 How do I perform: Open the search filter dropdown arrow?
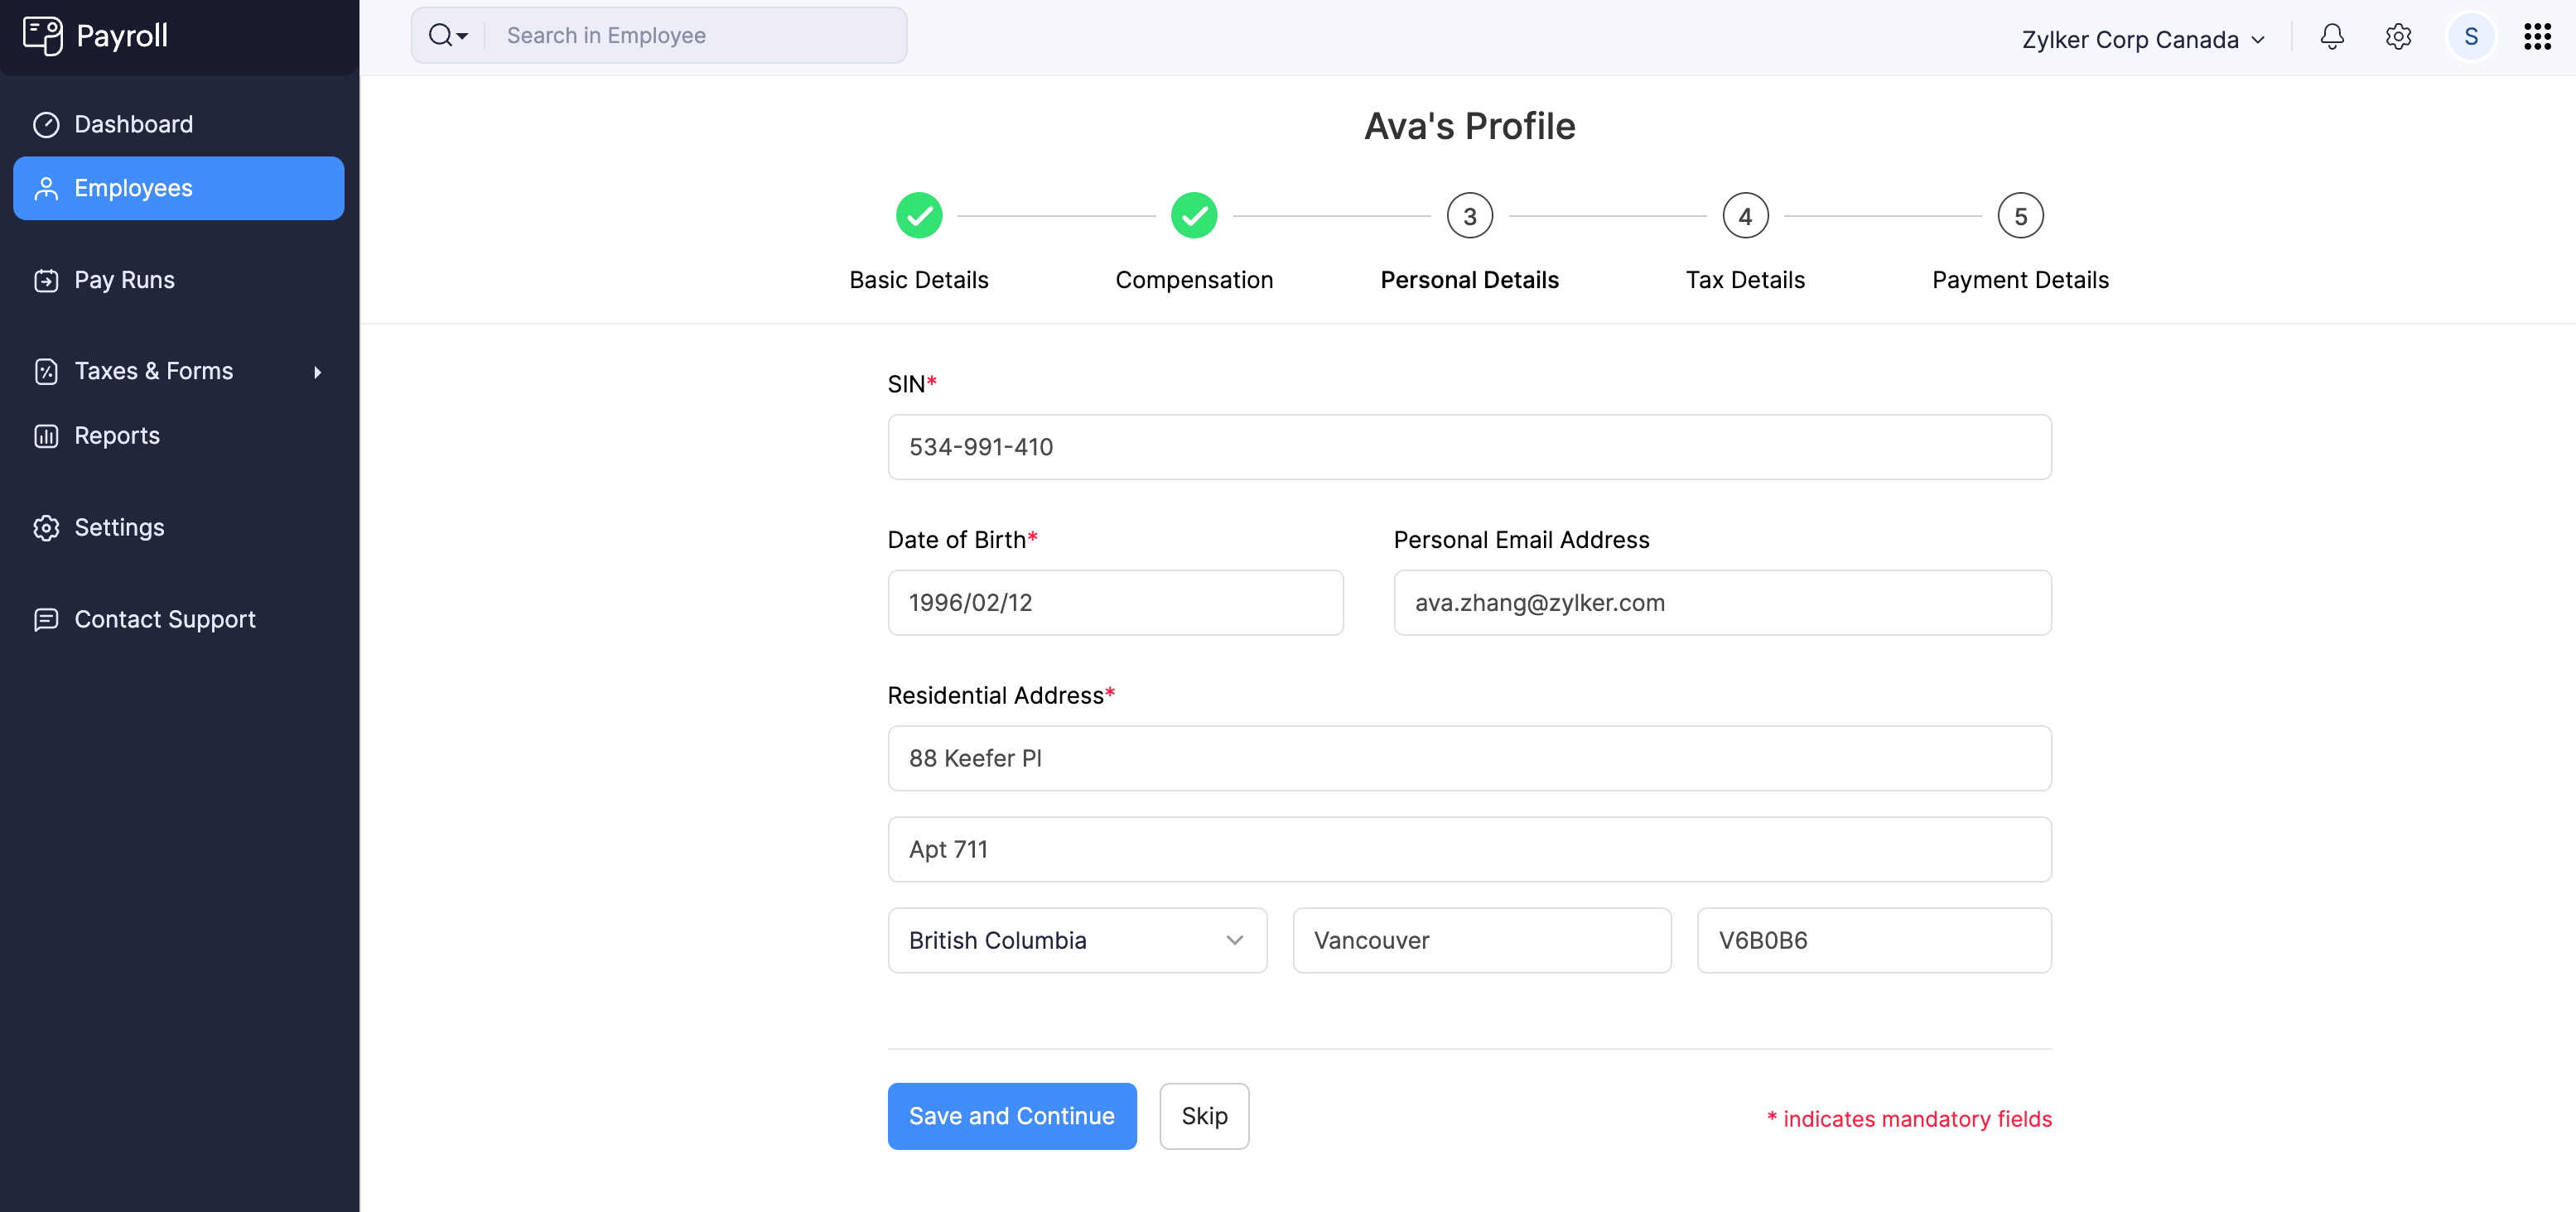[461, 35]
